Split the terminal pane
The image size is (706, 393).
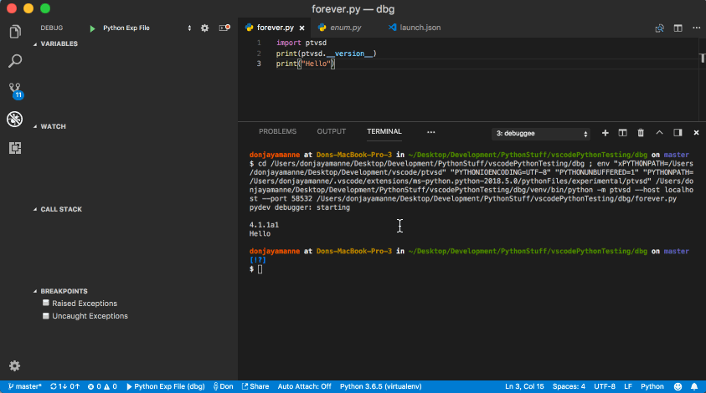pos(623,133)
